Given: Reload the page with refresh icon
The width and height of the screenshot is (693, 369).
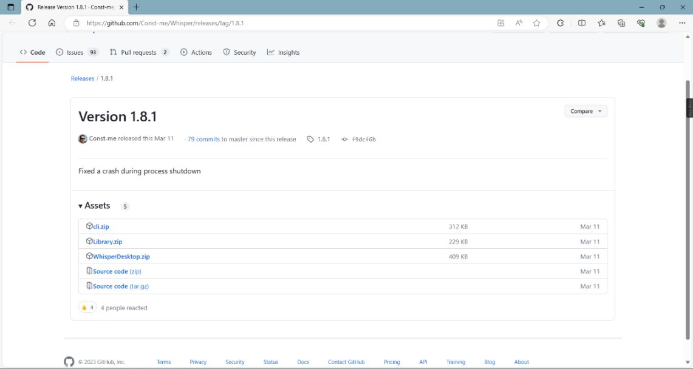Looking at the screenshot, I should [x=32, y=23].
